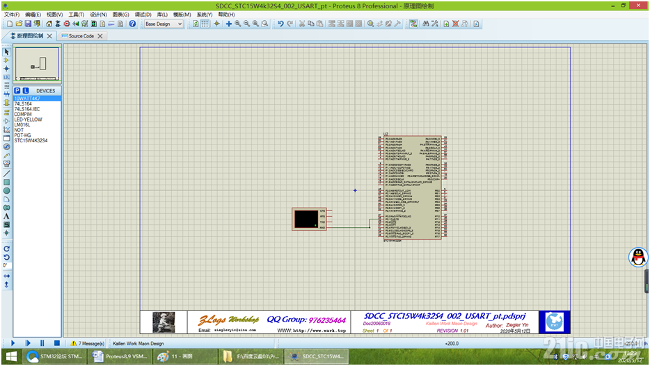Search and tag with the binoculars icon
Viewport: 650px width, 366px height.
coord(426,24)
